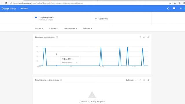Open the Анализ tab in header
185x104 pixels.
24,8
